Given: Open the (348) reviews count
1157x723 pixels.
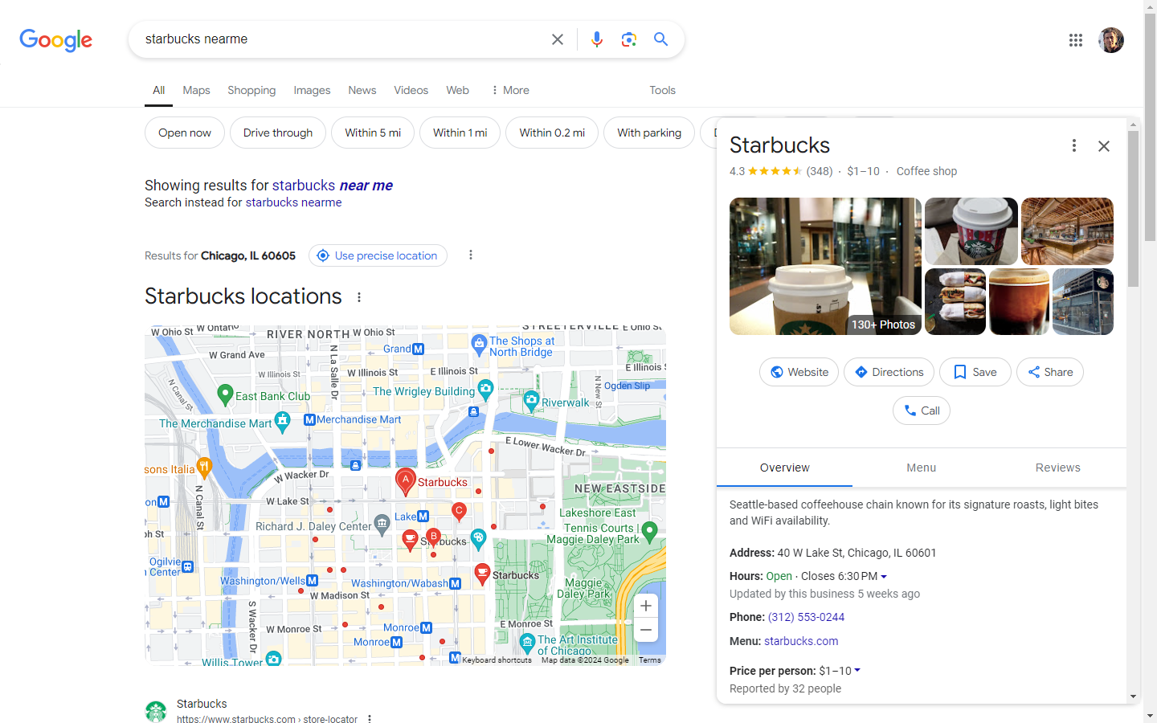Looking at the screenshot, I should point(819,171).
